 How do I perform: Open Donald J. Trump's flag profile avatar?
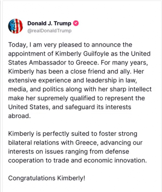15,26
